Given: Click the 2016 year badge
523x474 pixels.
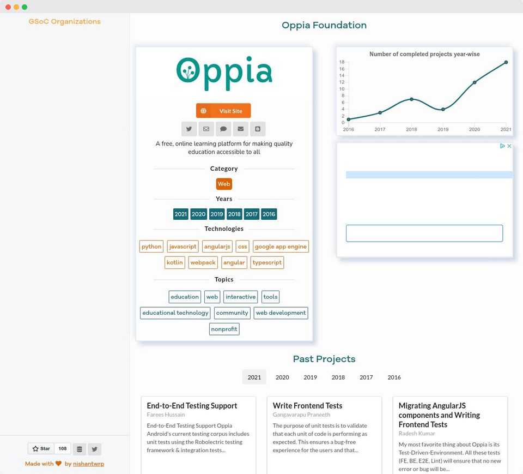Looking at the screenshot, I should coord(269,214).
